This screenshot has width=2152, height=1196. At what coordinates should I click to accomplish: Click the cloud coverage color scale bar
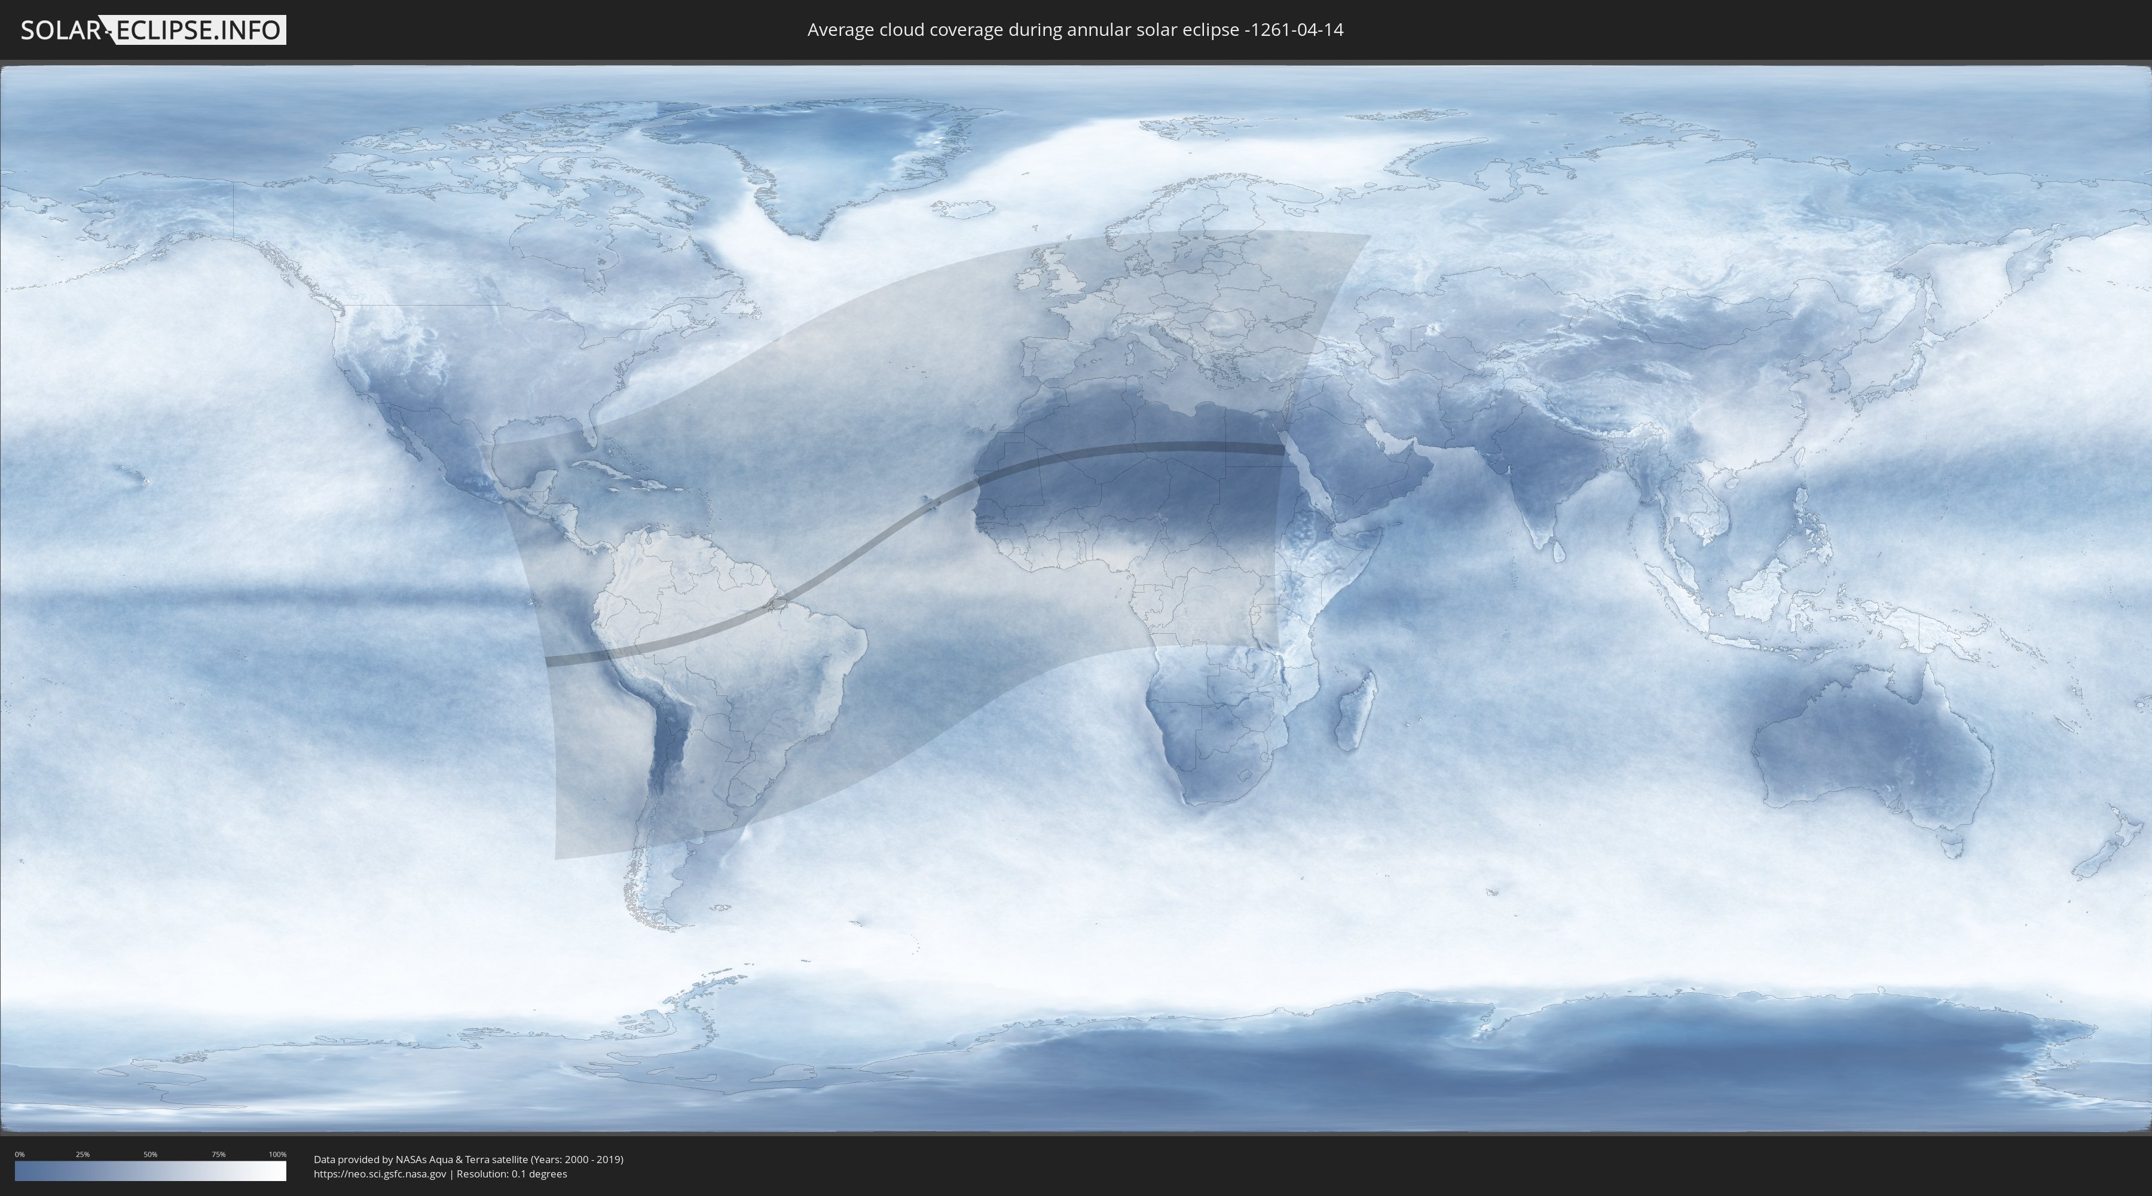[151, 1171]
